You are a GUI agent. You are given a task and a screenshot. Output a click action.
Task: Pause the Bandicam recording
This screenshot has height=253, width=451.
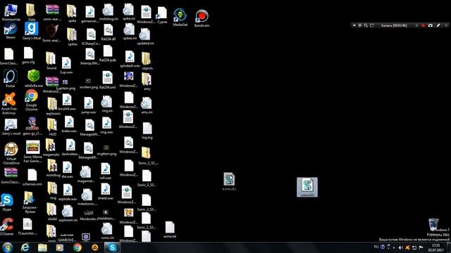pos(416,25)
